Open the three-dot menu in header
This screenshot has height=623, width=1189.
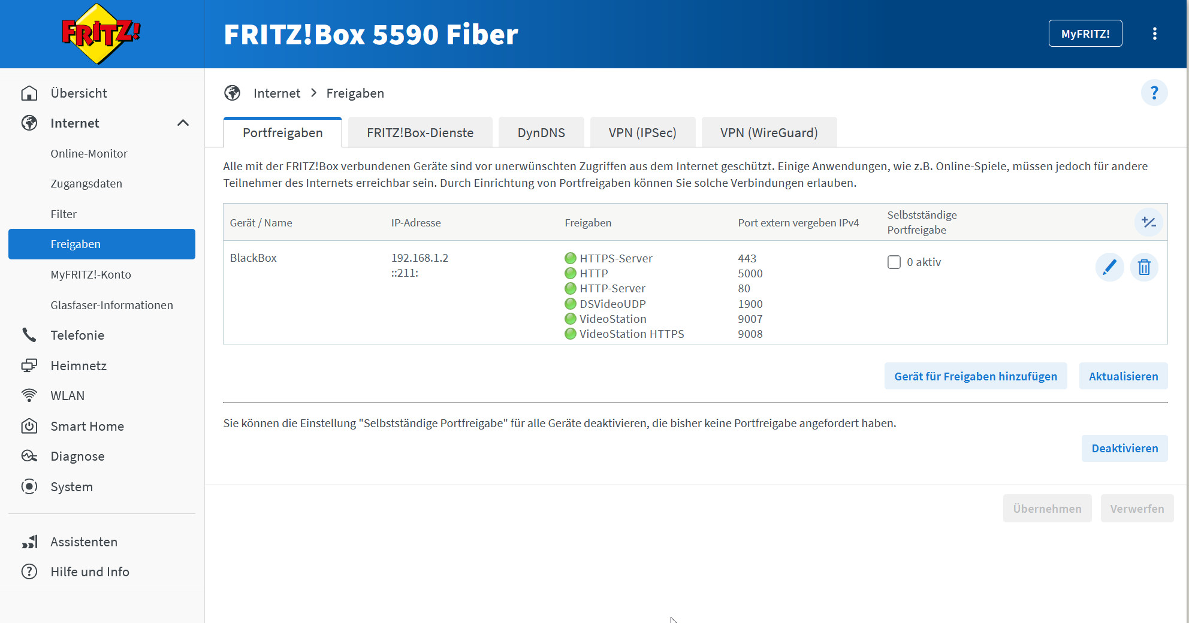click(1154, 34)
